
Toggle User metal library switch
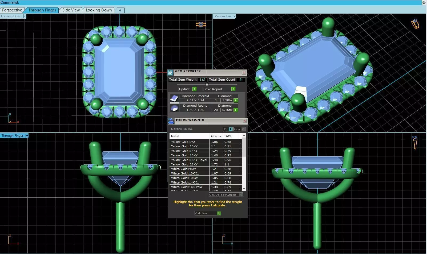tap(239, 129)
